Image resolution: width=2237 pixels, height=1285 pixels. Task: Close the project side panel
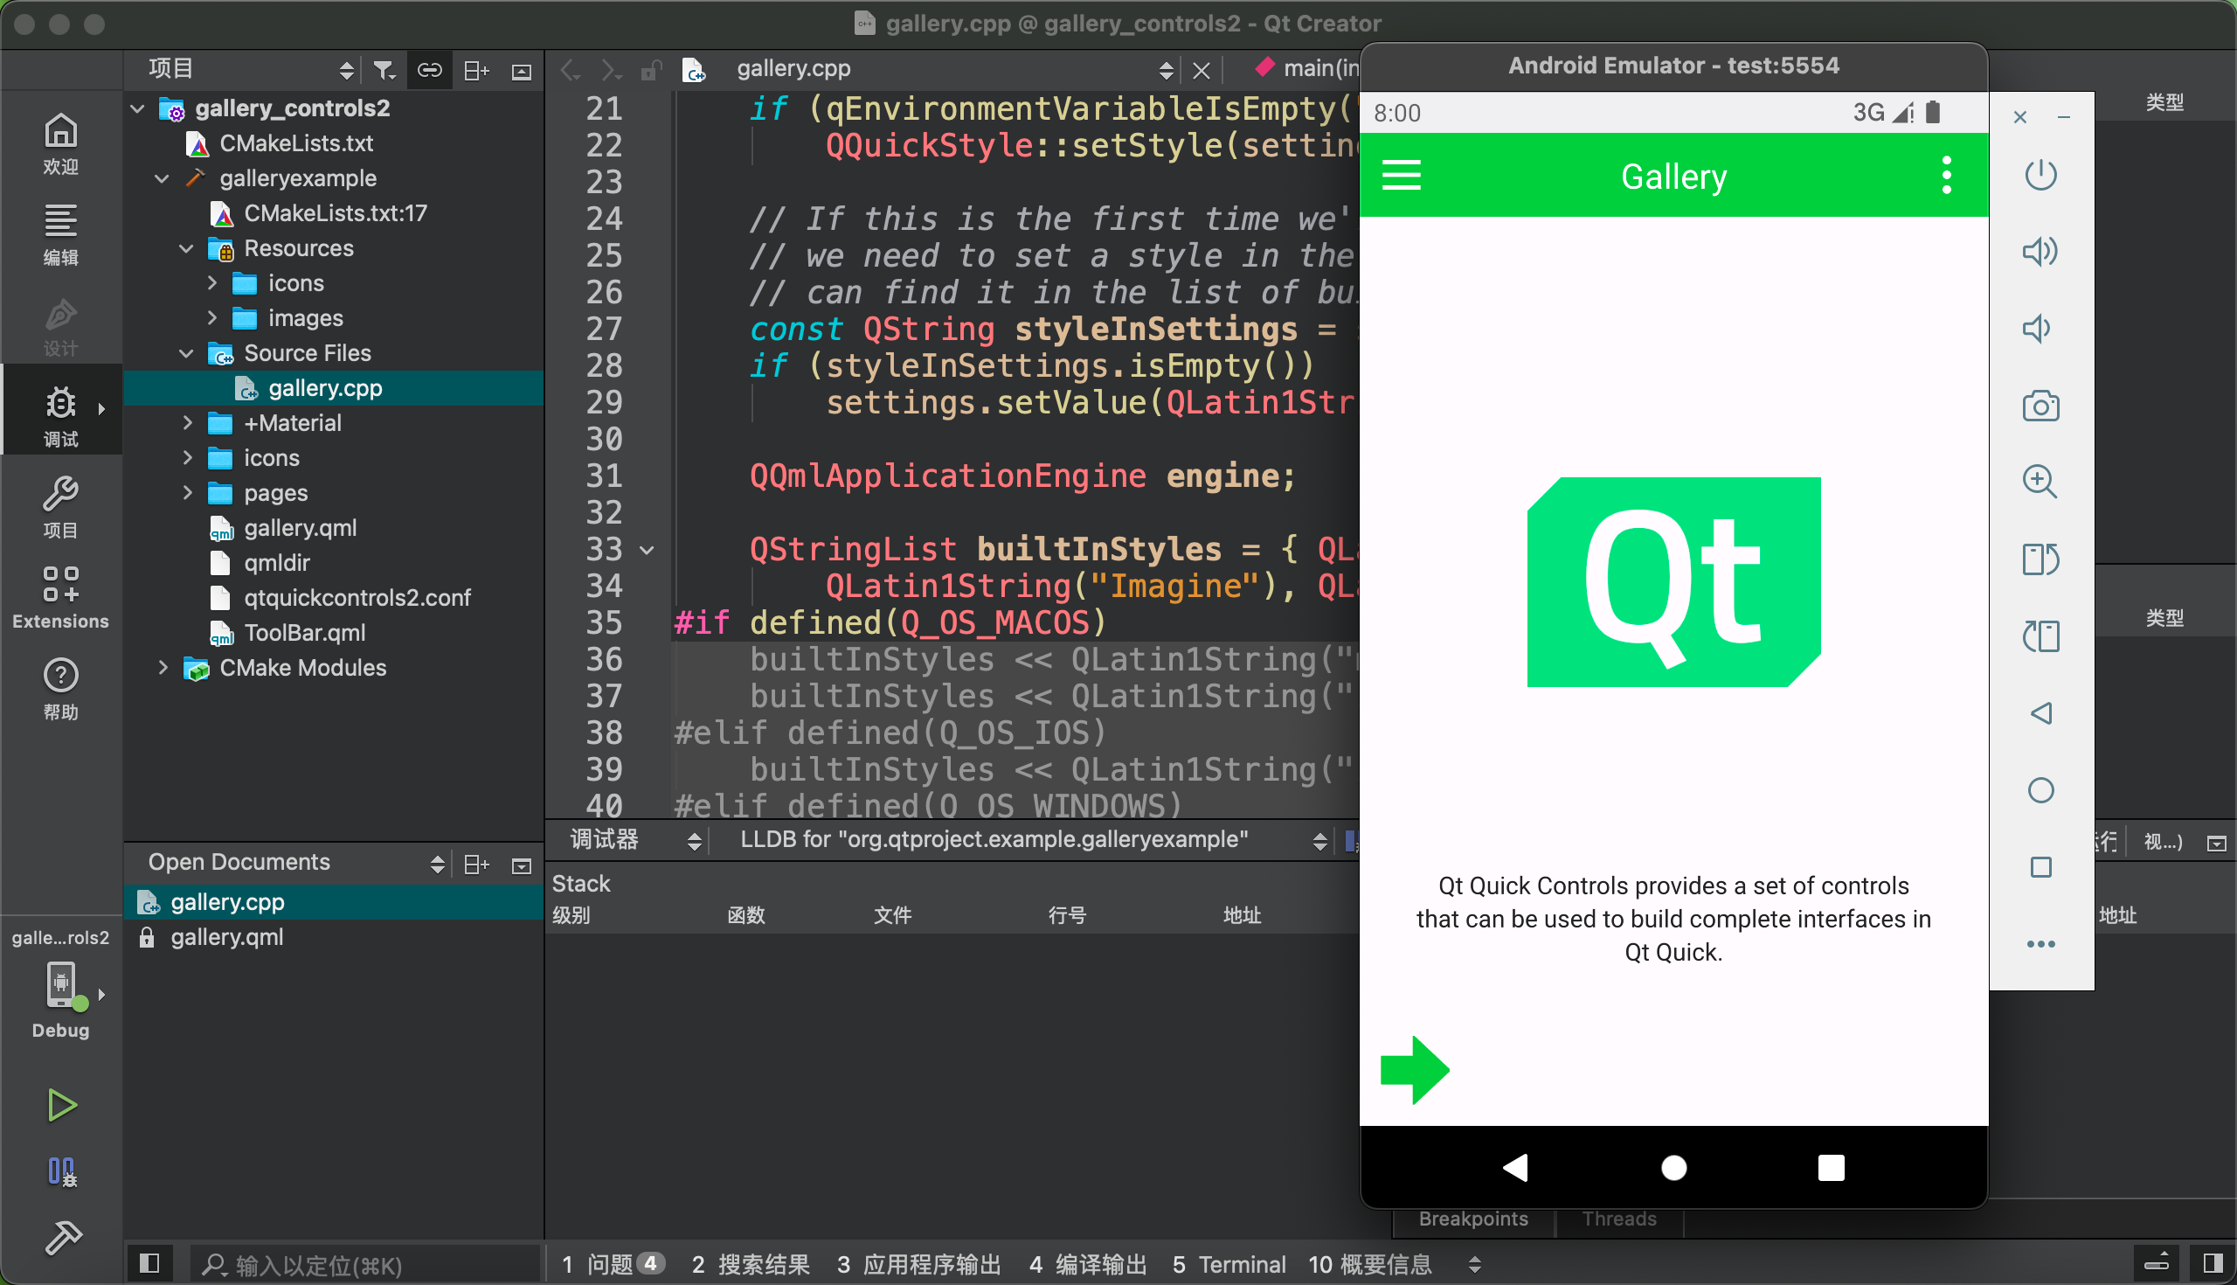pos(522,71)
